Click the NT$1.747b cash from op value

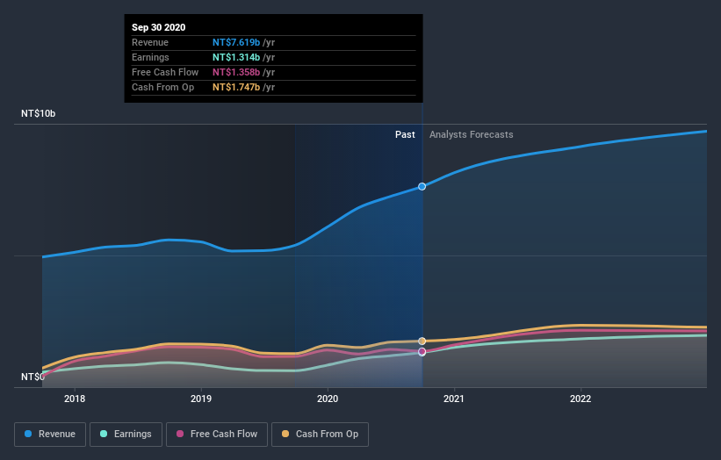click(236, 87)
